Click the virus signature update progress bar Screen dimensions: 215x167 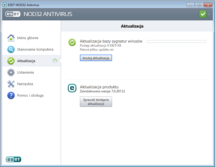(x=176, y=41)
